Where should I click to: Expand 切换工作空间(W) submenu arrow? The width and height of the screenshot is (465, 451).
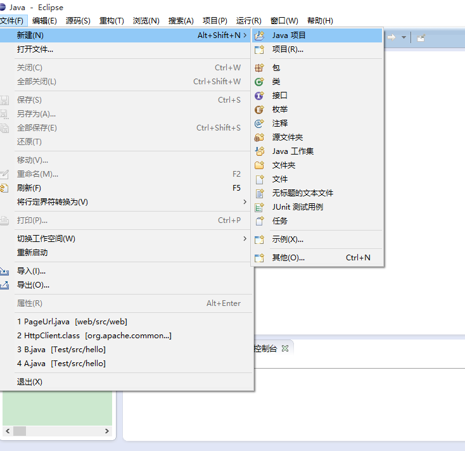(x=245, y=239)
